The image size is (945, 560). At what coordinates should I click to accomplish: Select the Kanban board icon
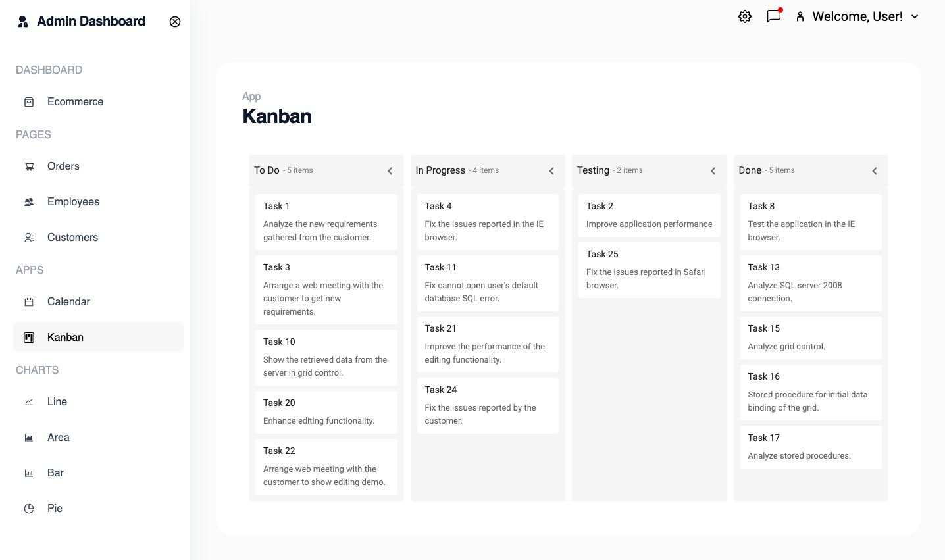point(28,337)
